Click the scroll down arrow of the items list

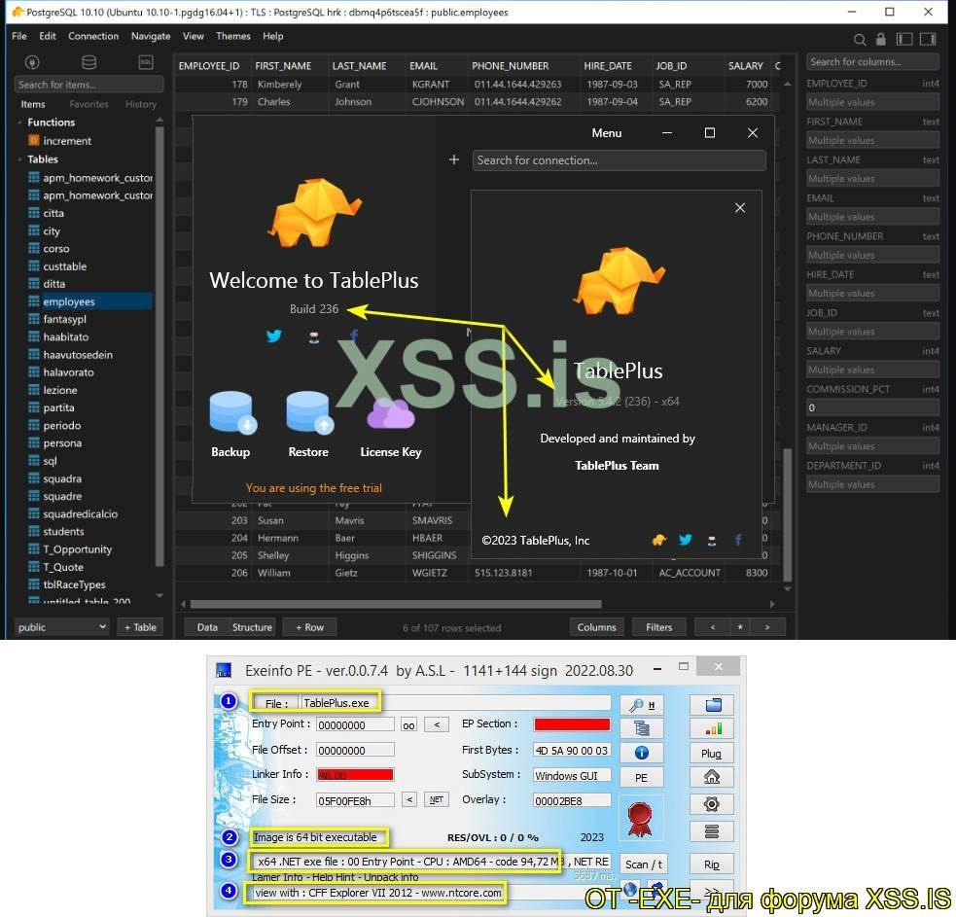click(159, 596)
